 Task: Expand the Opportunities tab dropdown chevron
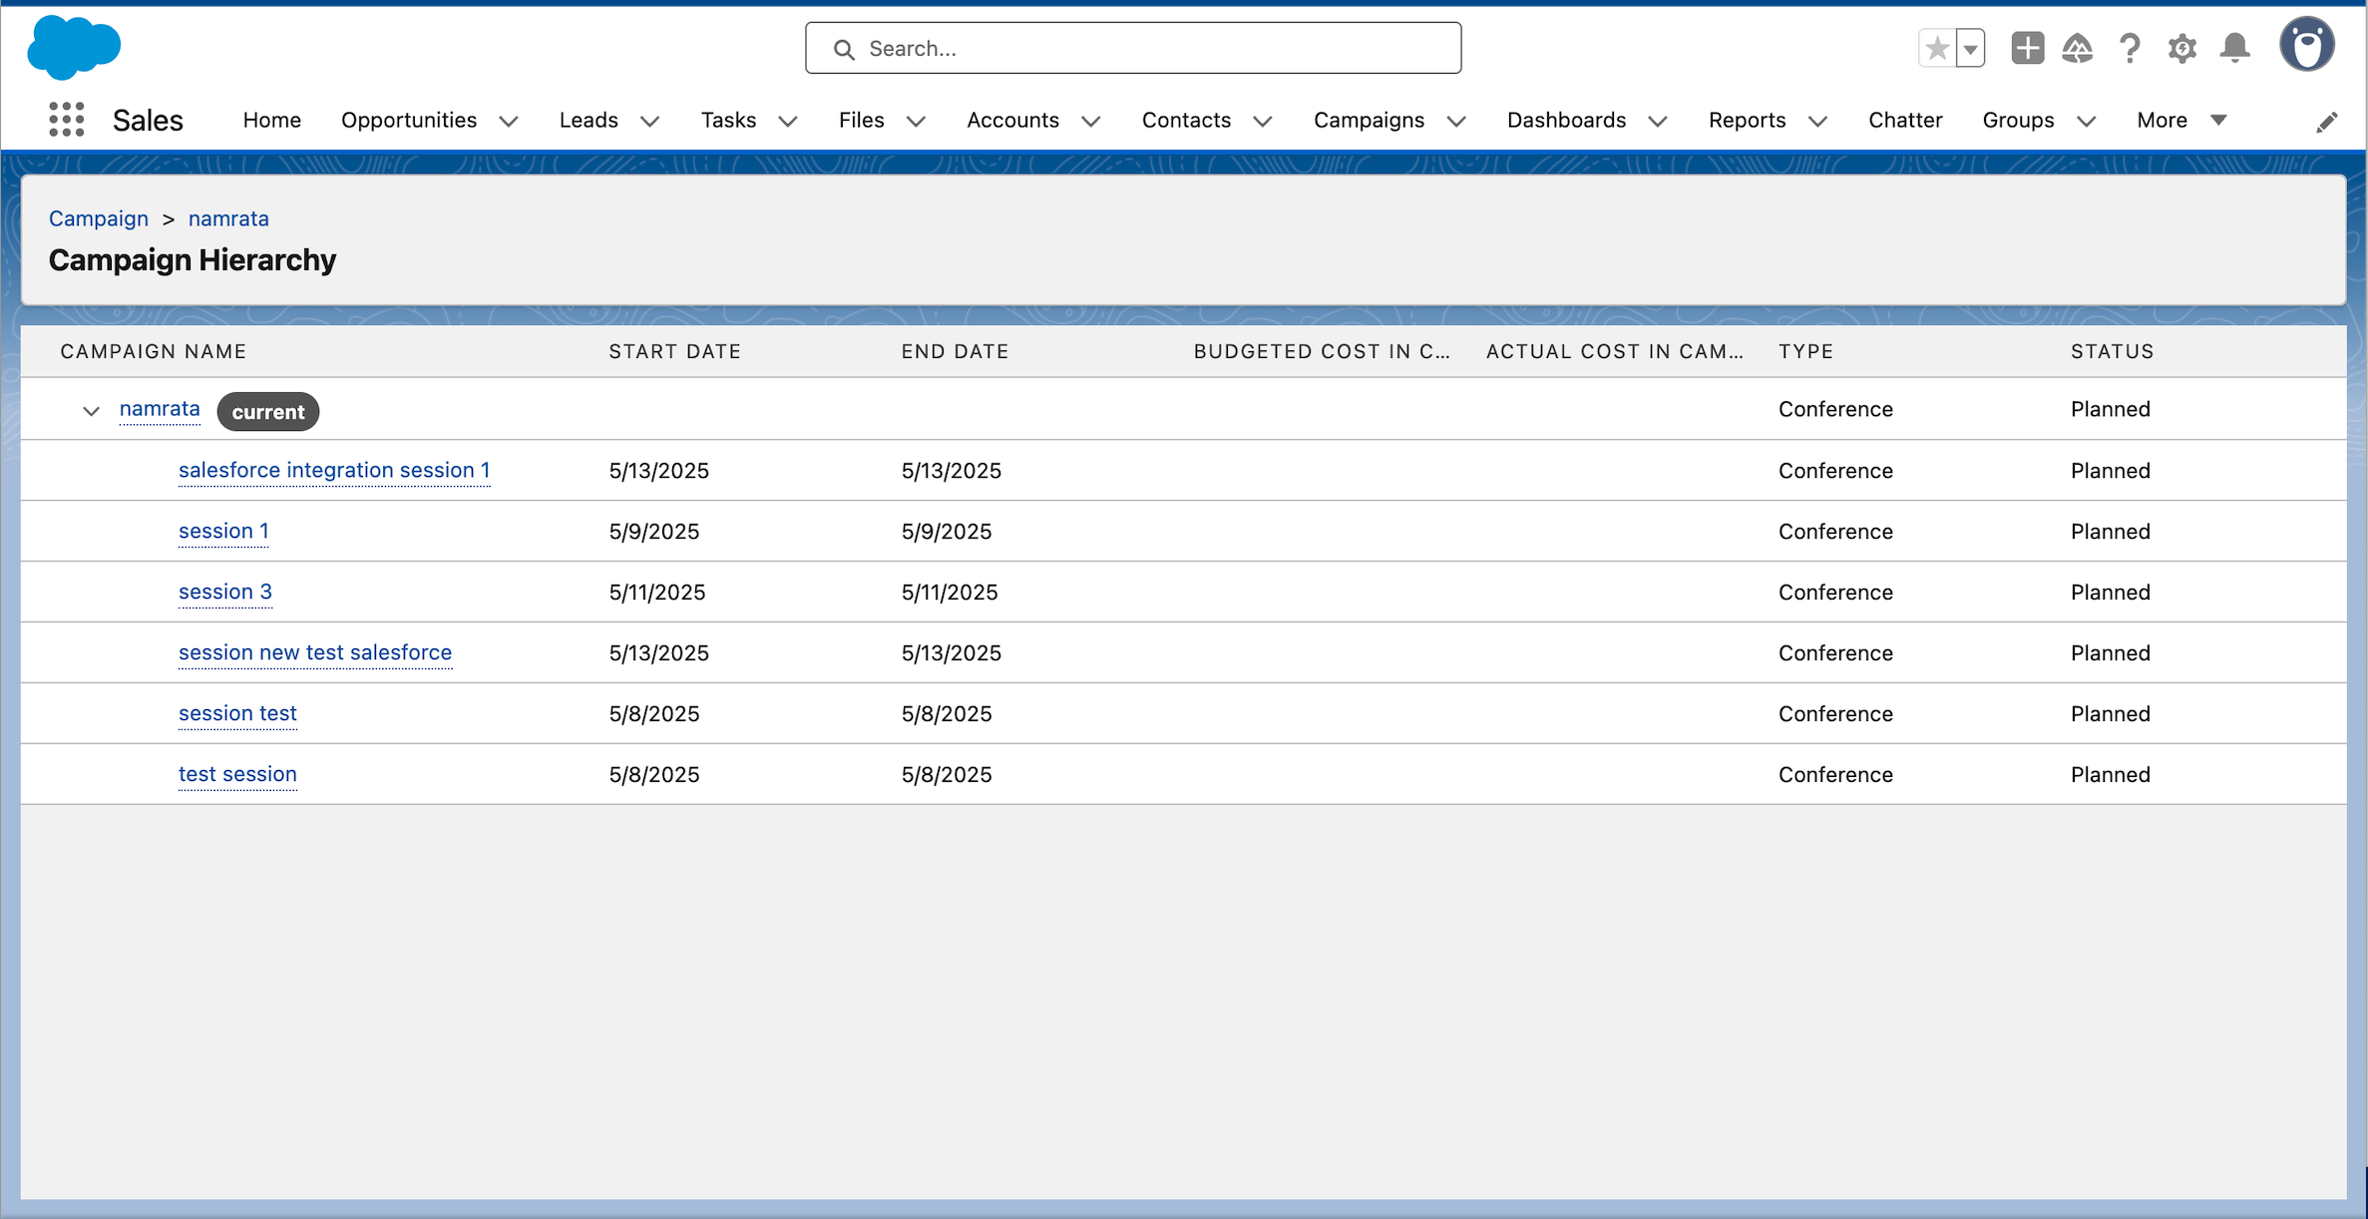(x=509, y=121)
